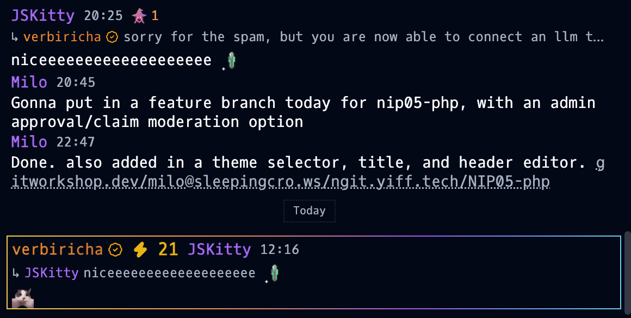Image resolution: width=631 pixels, height=318 pixels.
Task: Click the reply arrow icon in highlighted message
Action: 15,274
